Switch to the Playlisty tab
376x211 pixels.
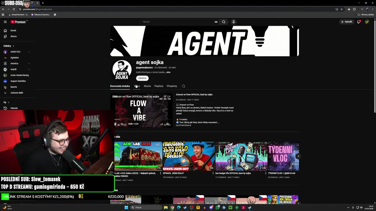click(x=159, y=86)
